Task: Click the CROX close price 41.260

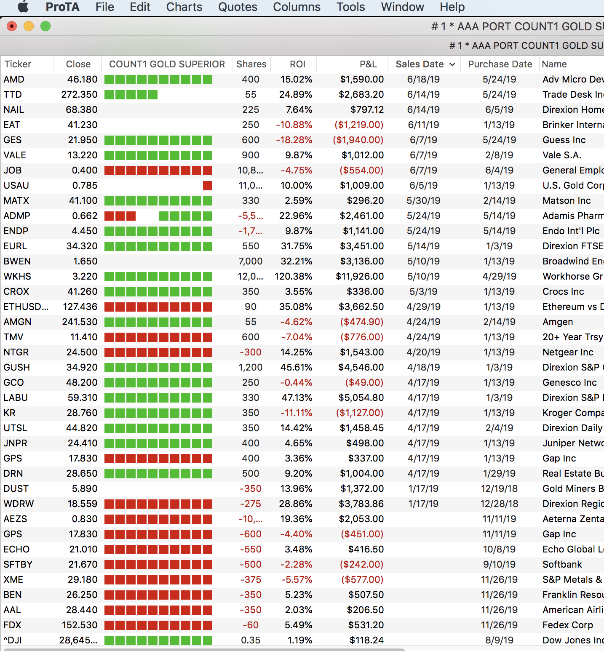Action: point(83,291)
